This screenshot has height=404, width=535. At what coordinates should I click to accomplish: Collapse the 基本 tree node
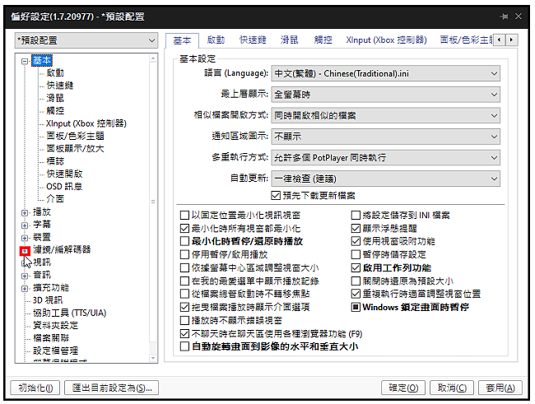[25, 62]
